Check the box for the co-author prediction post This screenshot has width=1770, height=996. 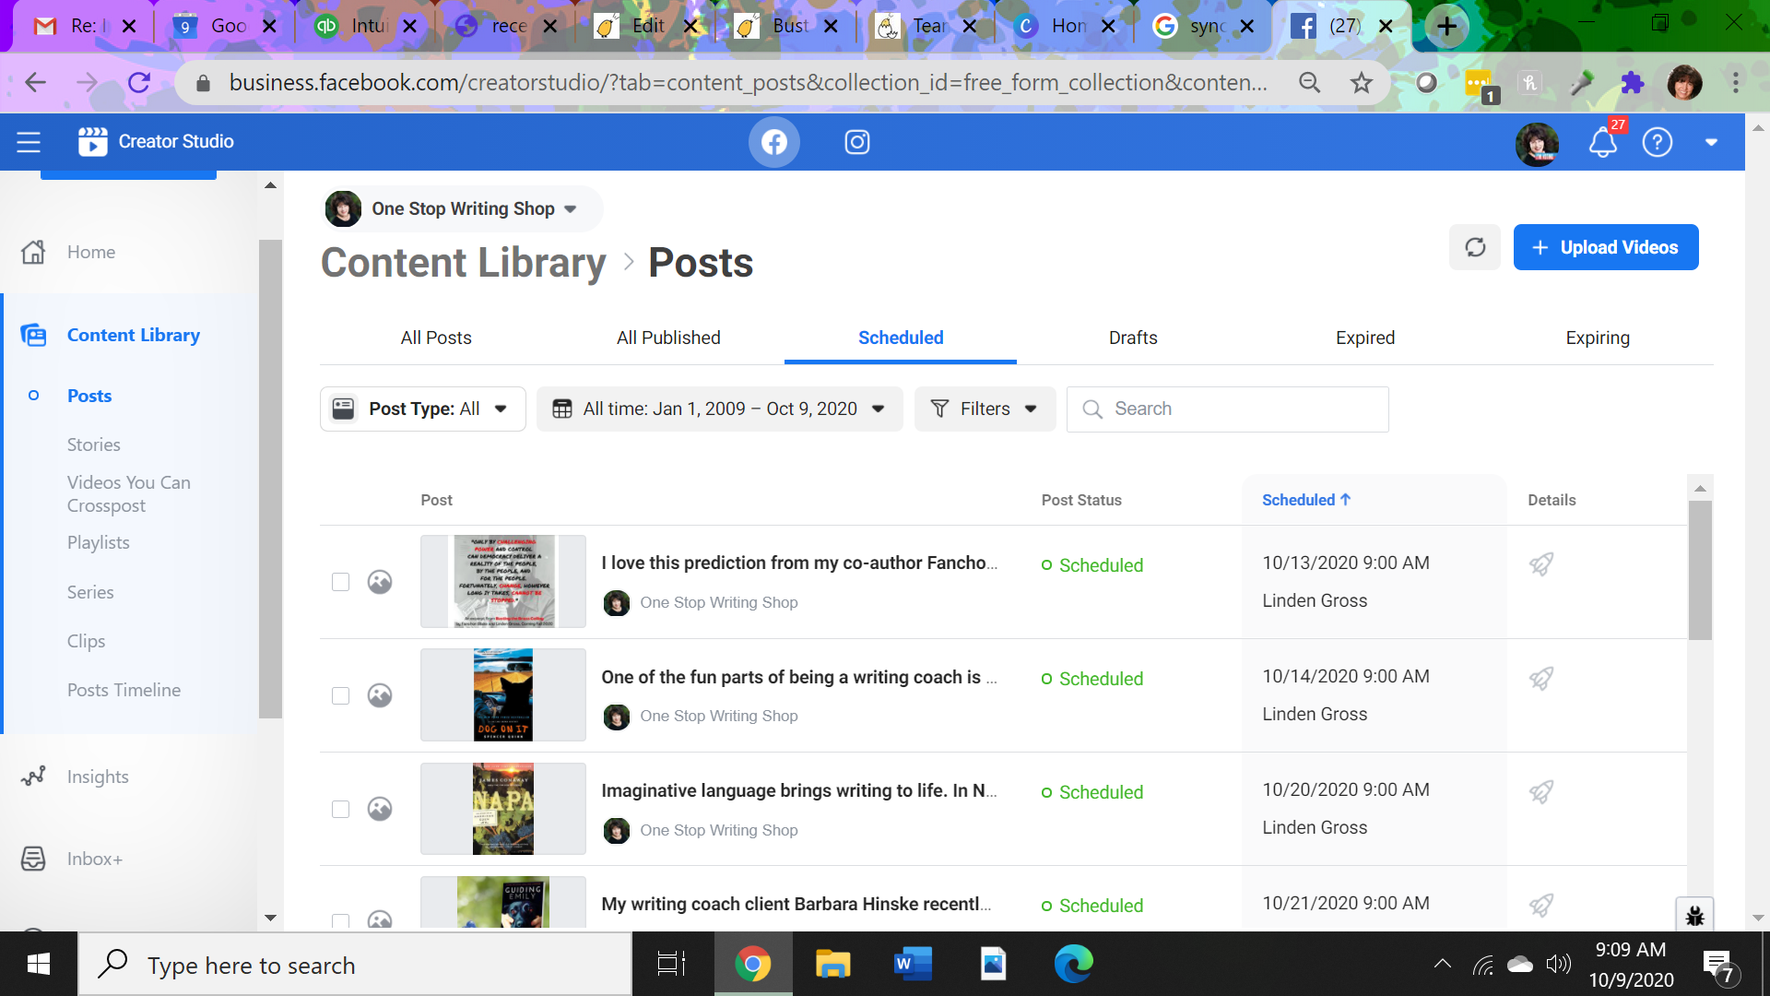pyautogui.click(x=341, y=582)
